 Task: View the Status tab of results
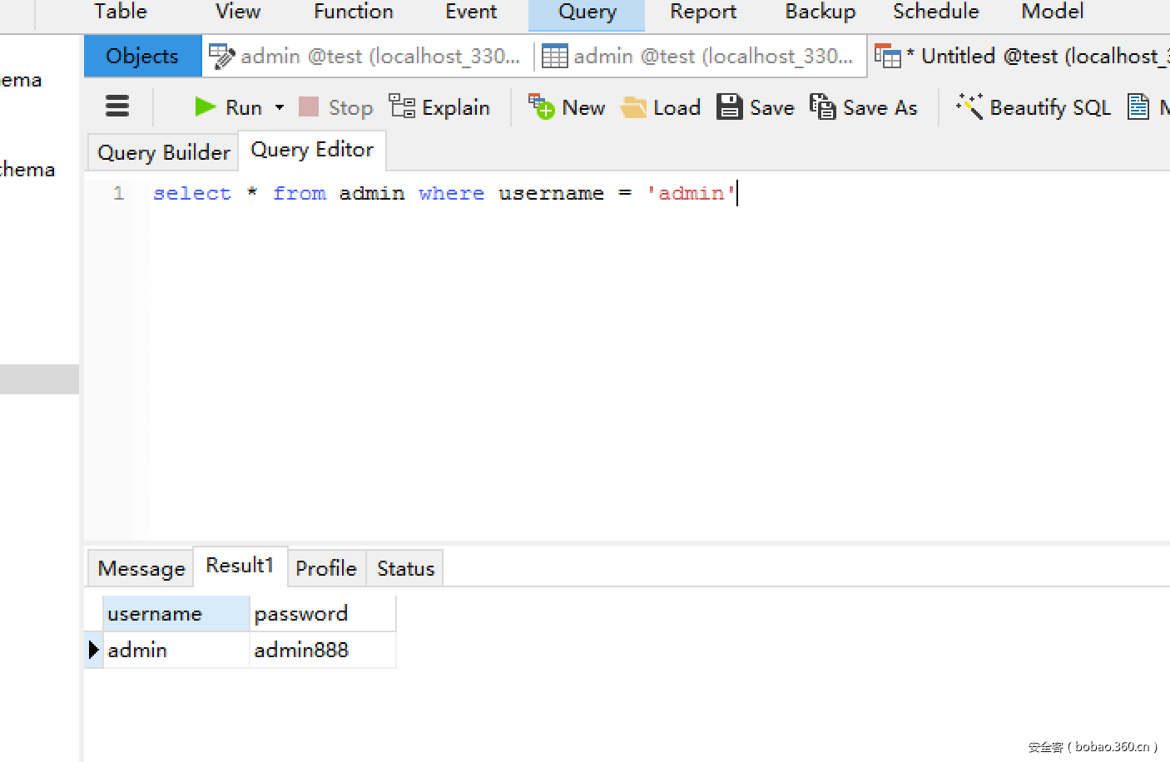click(404, 567)
